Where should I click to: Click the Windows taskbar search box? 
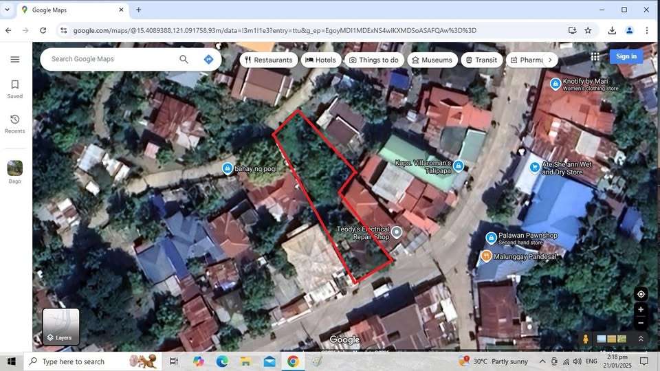coord(91,361)
